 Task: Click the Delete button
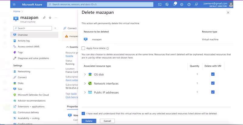(x=89, y=121)
